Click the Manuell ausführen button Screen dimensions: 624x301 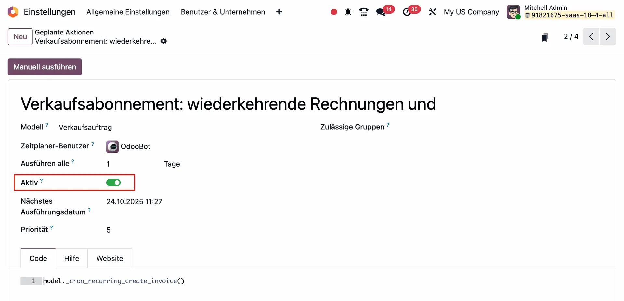pyautogui.click(x=45, y=67)
